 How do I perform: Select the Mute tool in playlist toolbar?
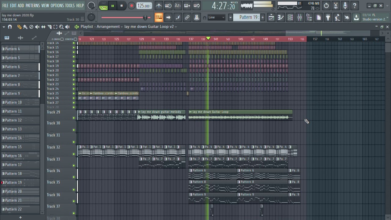tap(37, 27)
